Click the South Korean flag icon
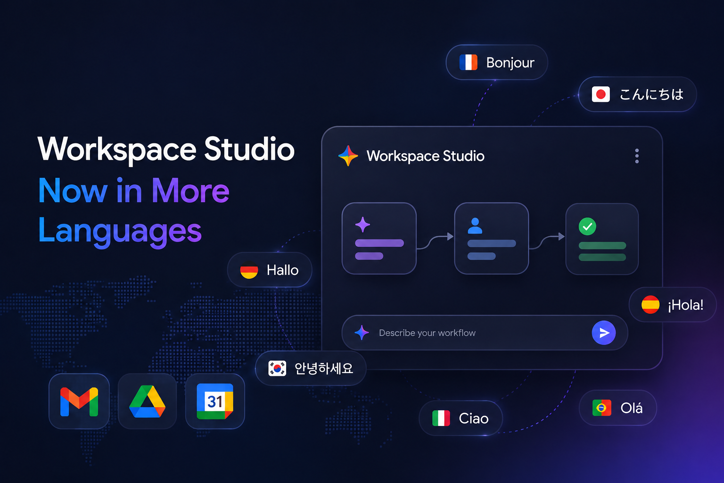 pyautogui.click(x=277, y=368)
